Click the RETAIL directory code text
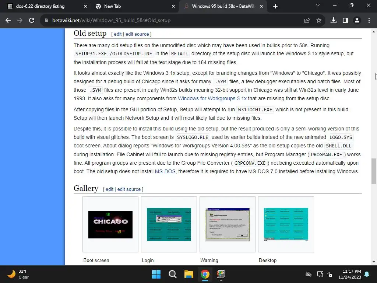Screen dimensions: 377x283 click(x=180, y=54)
